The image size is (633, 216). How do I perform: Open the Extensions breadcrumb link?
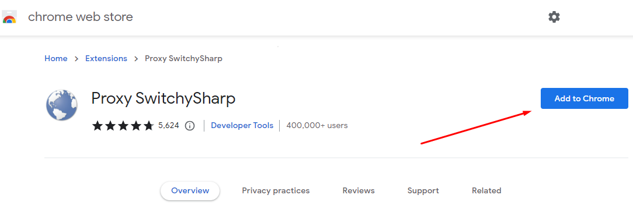pos(106,58)
